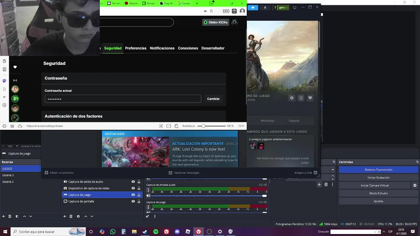
Task: Open selected source properties gear
Action: click(78, 216)
